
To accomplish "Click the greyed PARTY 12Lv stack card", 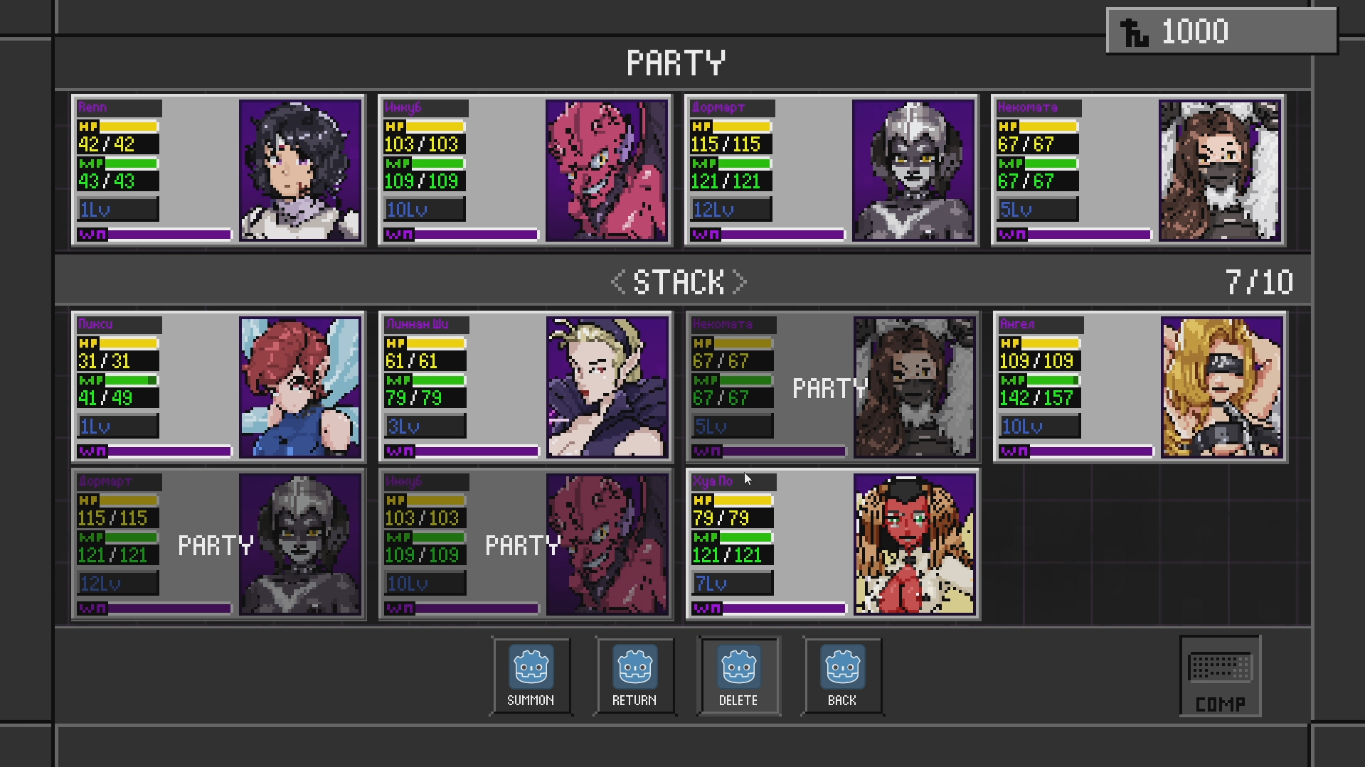I will (x=218, y=544).
